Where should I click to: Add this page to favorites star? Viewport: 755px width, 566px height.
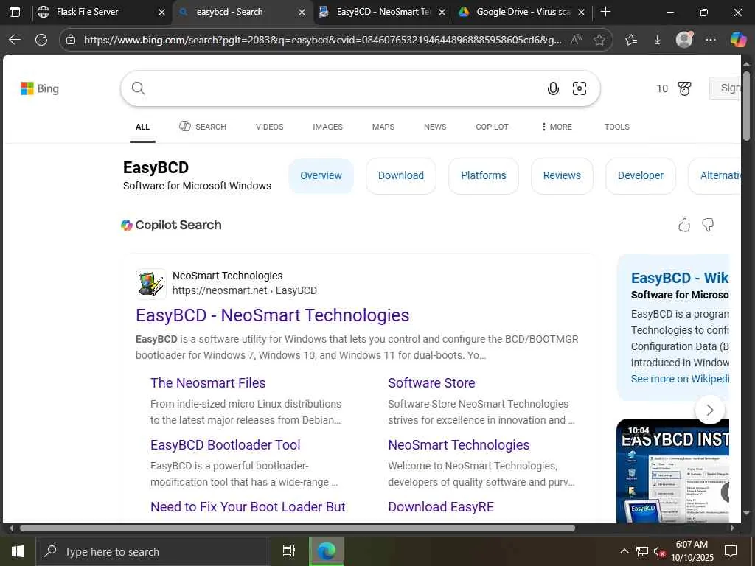pyautogui.click(x=599, y=40)
